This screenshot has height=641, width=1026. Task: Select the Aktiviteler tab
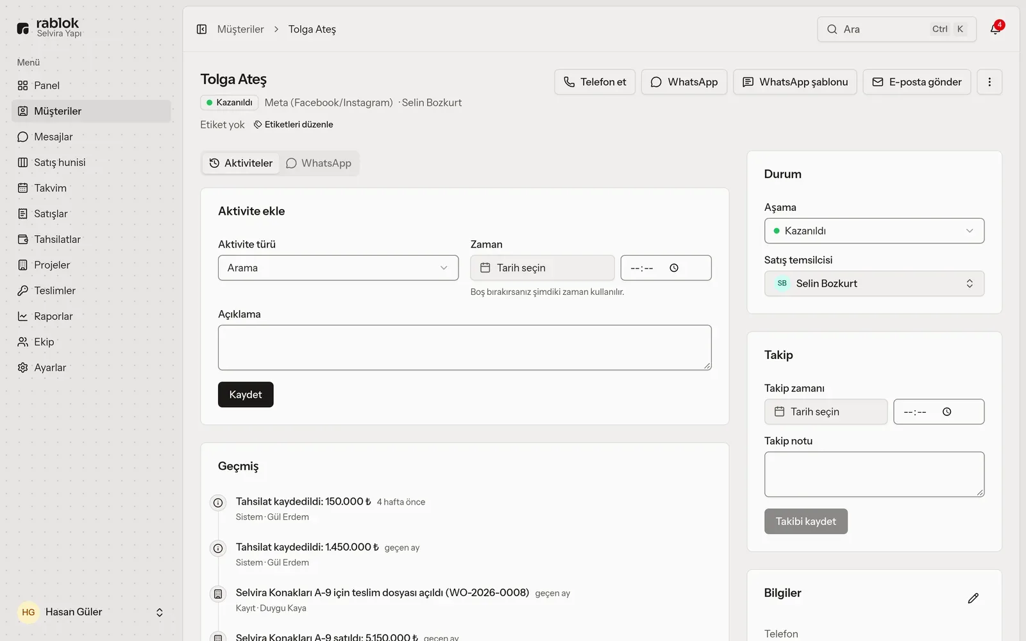click(241, 163)
